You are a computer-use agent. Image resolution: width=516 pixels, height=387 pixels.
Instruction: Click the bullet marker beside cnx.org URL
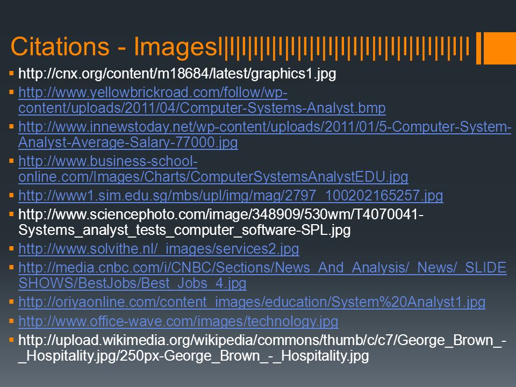pos(11,73)
